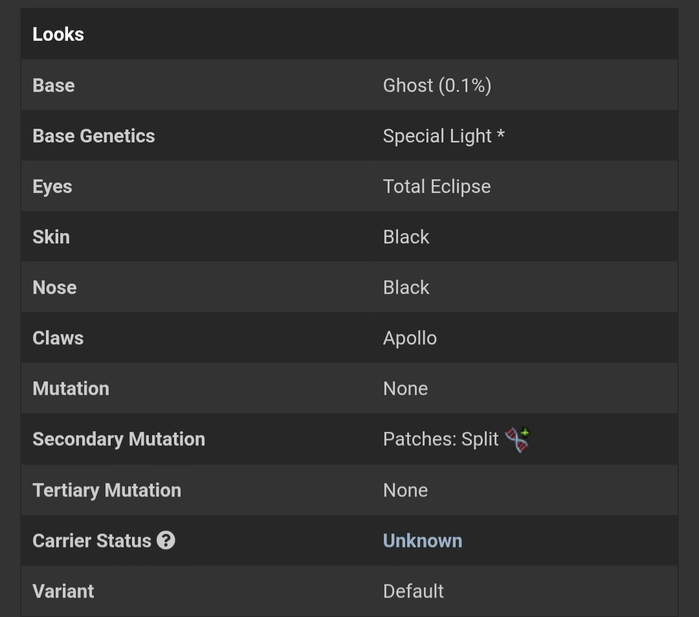Open the Unknown carrier status link
Screen dimensions: 699x617
click(x=422, y=541)
